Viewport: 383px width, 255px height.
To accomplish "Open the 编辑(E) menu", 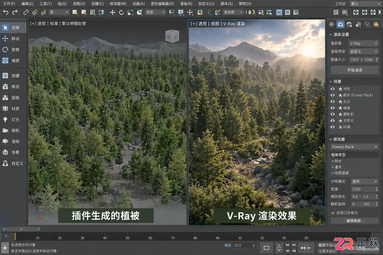I will point(27,4).
